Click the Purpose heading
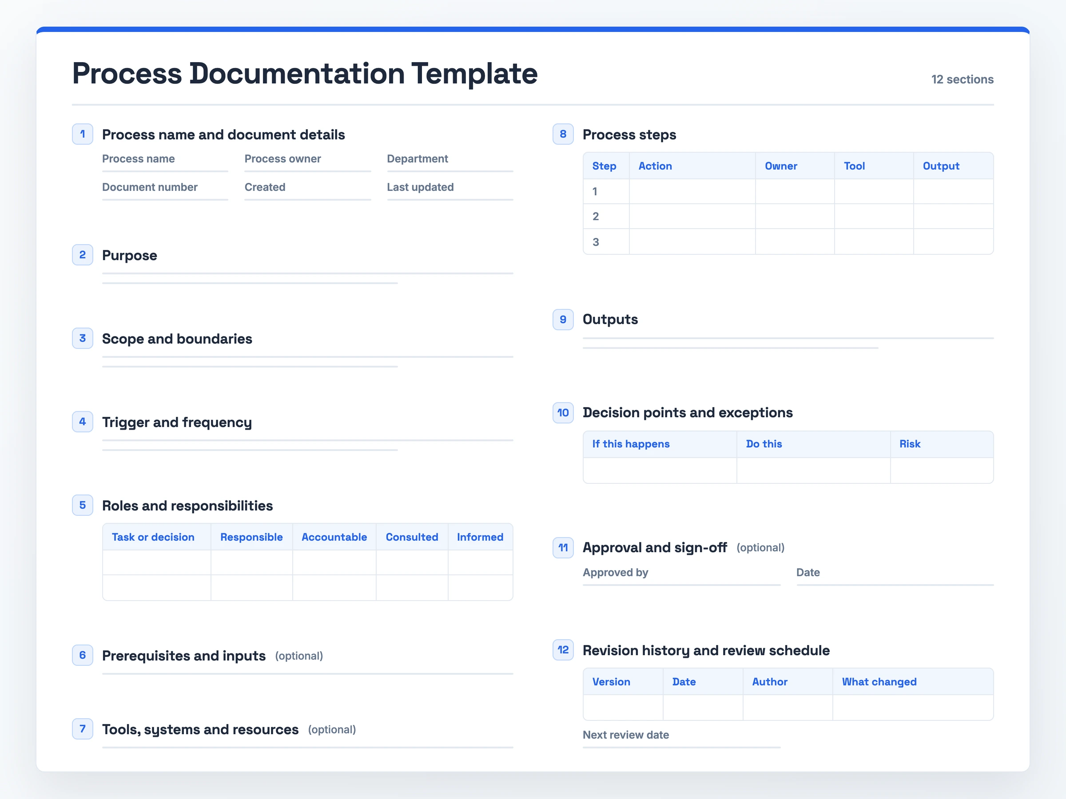Image resolution: width=1066 pixels, height=799 pixels. tap(130, 255)
